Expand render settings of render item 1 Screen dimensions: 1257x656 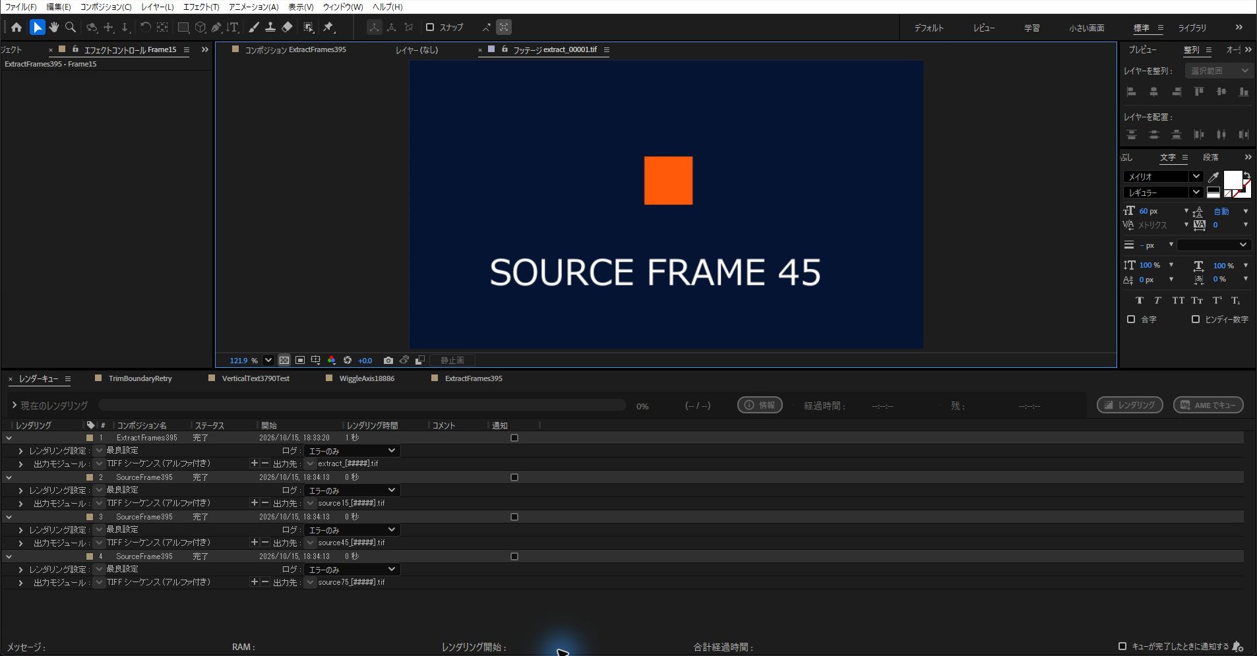tap(20, 451)
